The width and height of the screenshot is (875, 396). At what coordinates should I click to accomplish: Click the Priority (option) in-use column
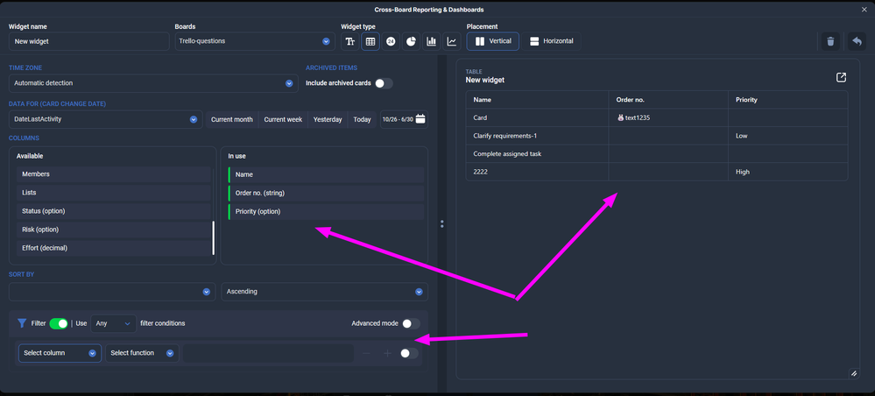click(326, 212)
